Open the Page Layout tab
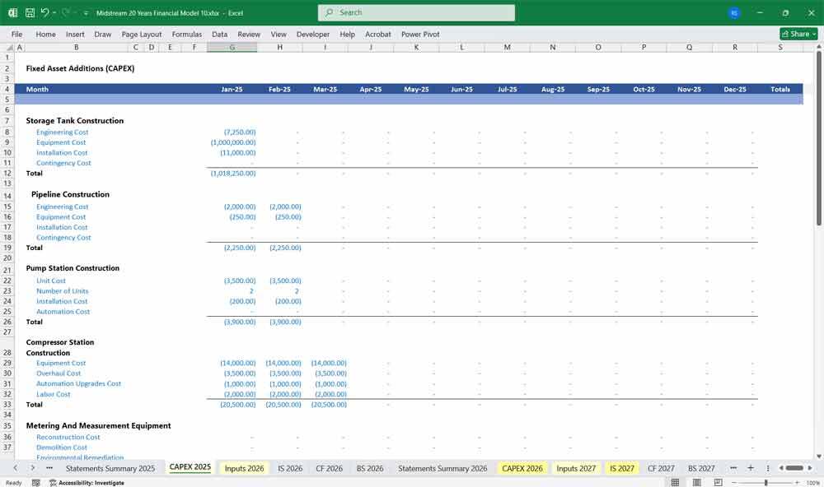824x487 pixels. (142, 34)
